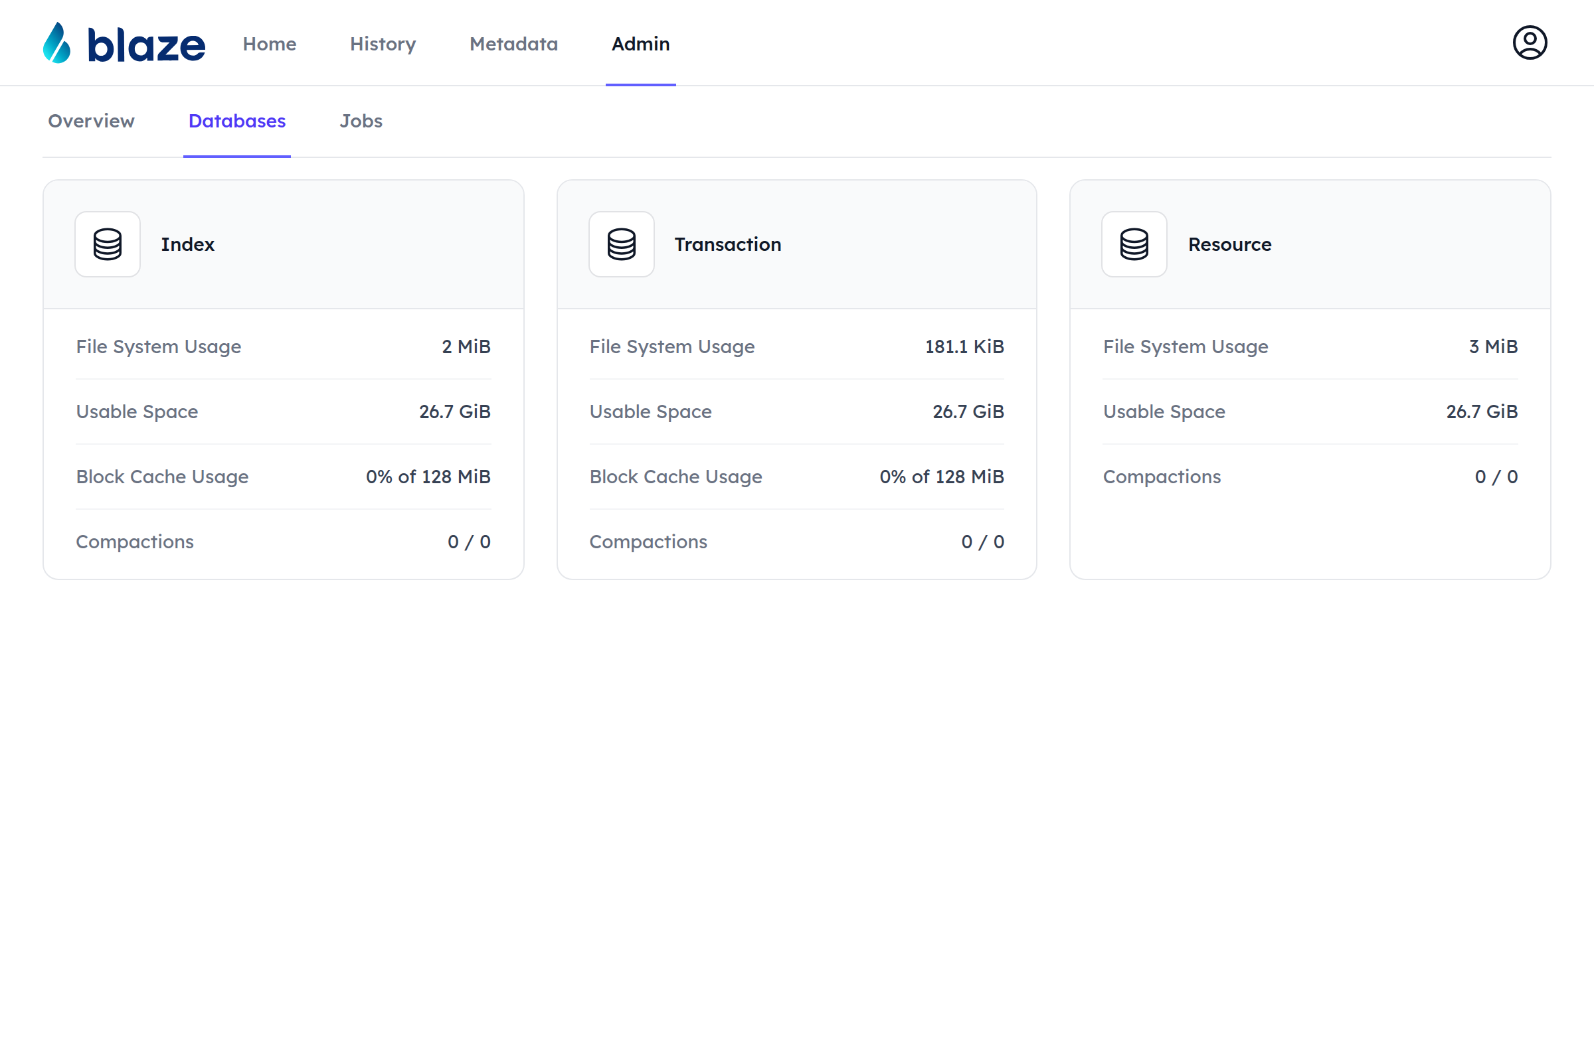
Task: Open the Jobs tab
Action: [x=361, y=121]
